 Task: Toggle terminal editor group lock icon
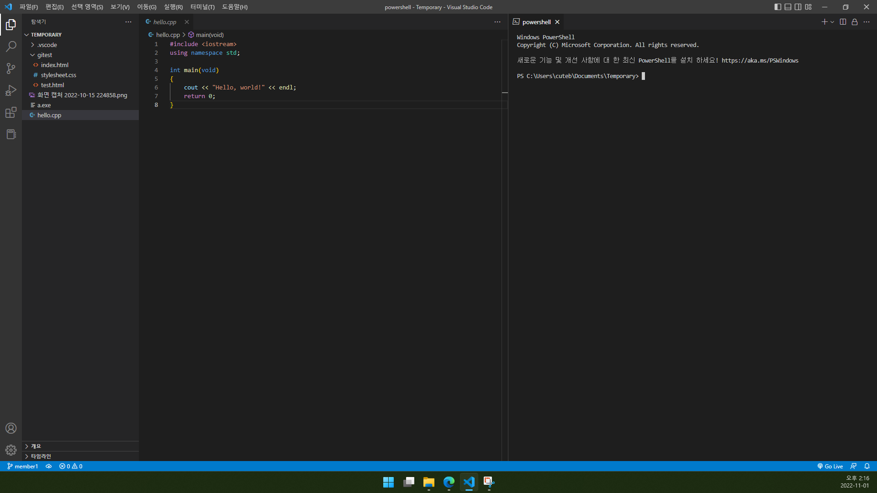855,22
